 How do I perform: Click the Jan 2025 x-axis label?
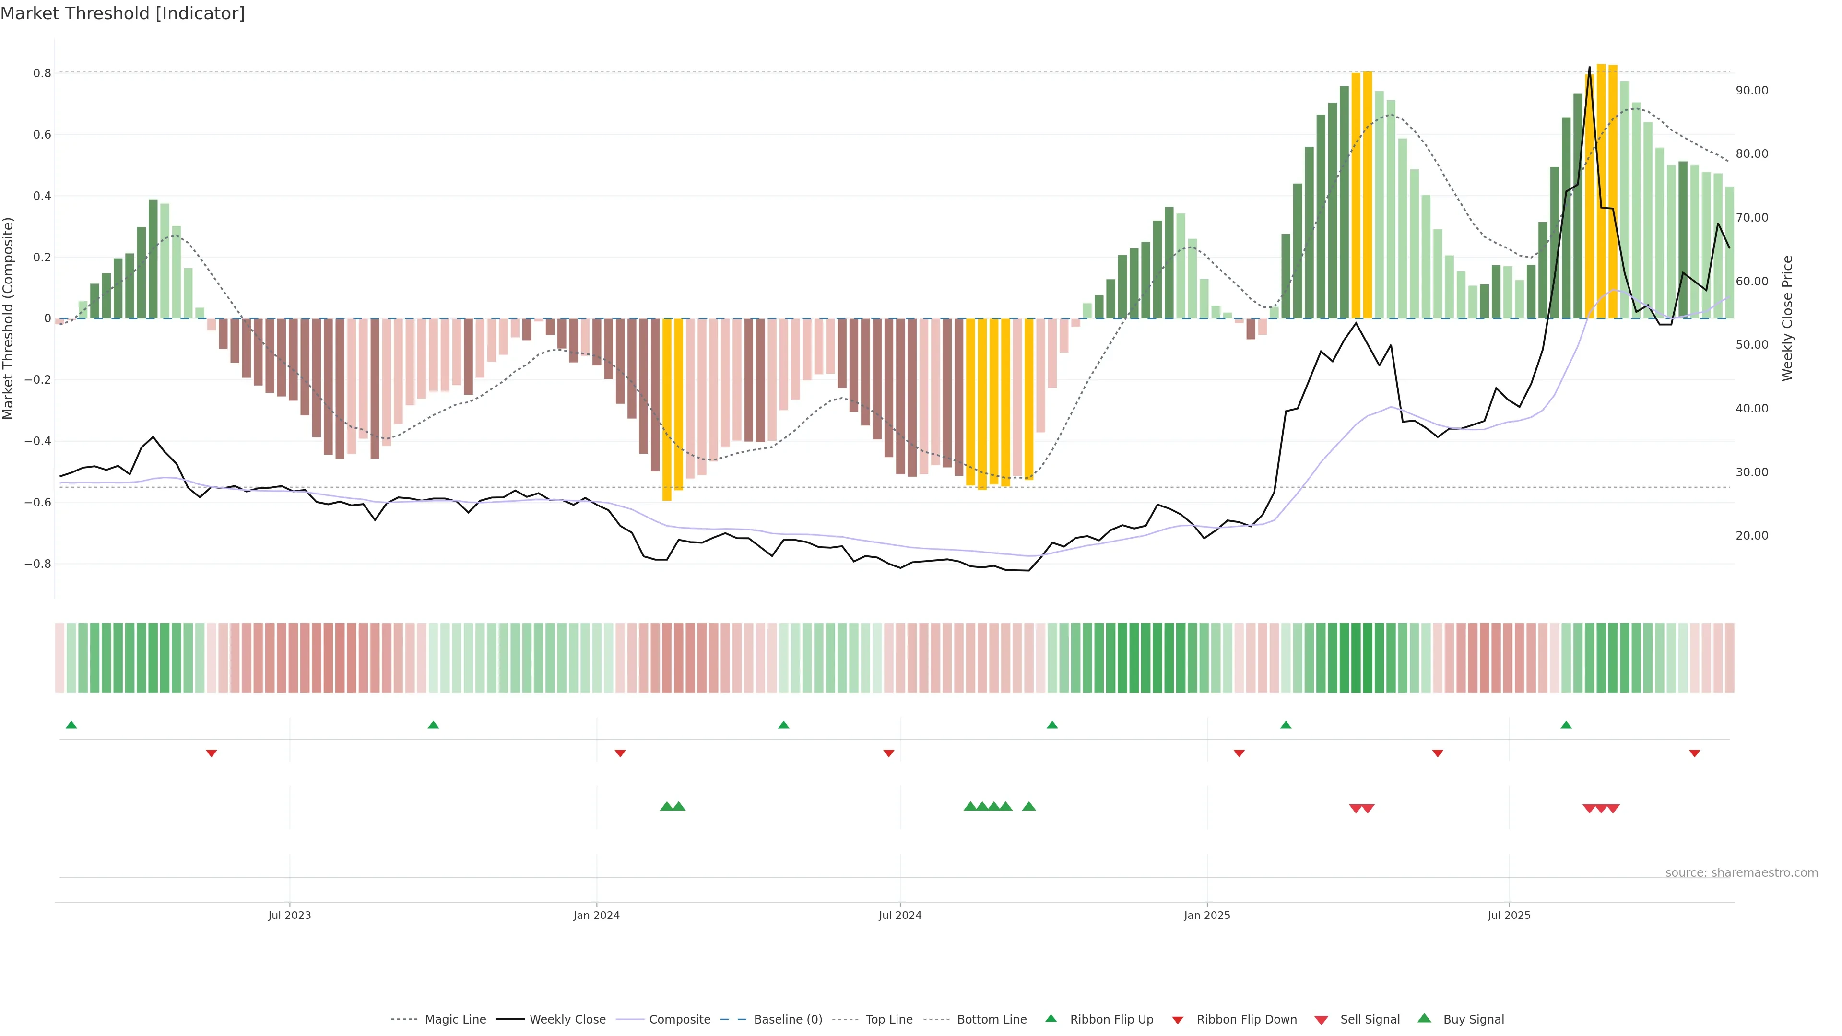click(1206, 915)
